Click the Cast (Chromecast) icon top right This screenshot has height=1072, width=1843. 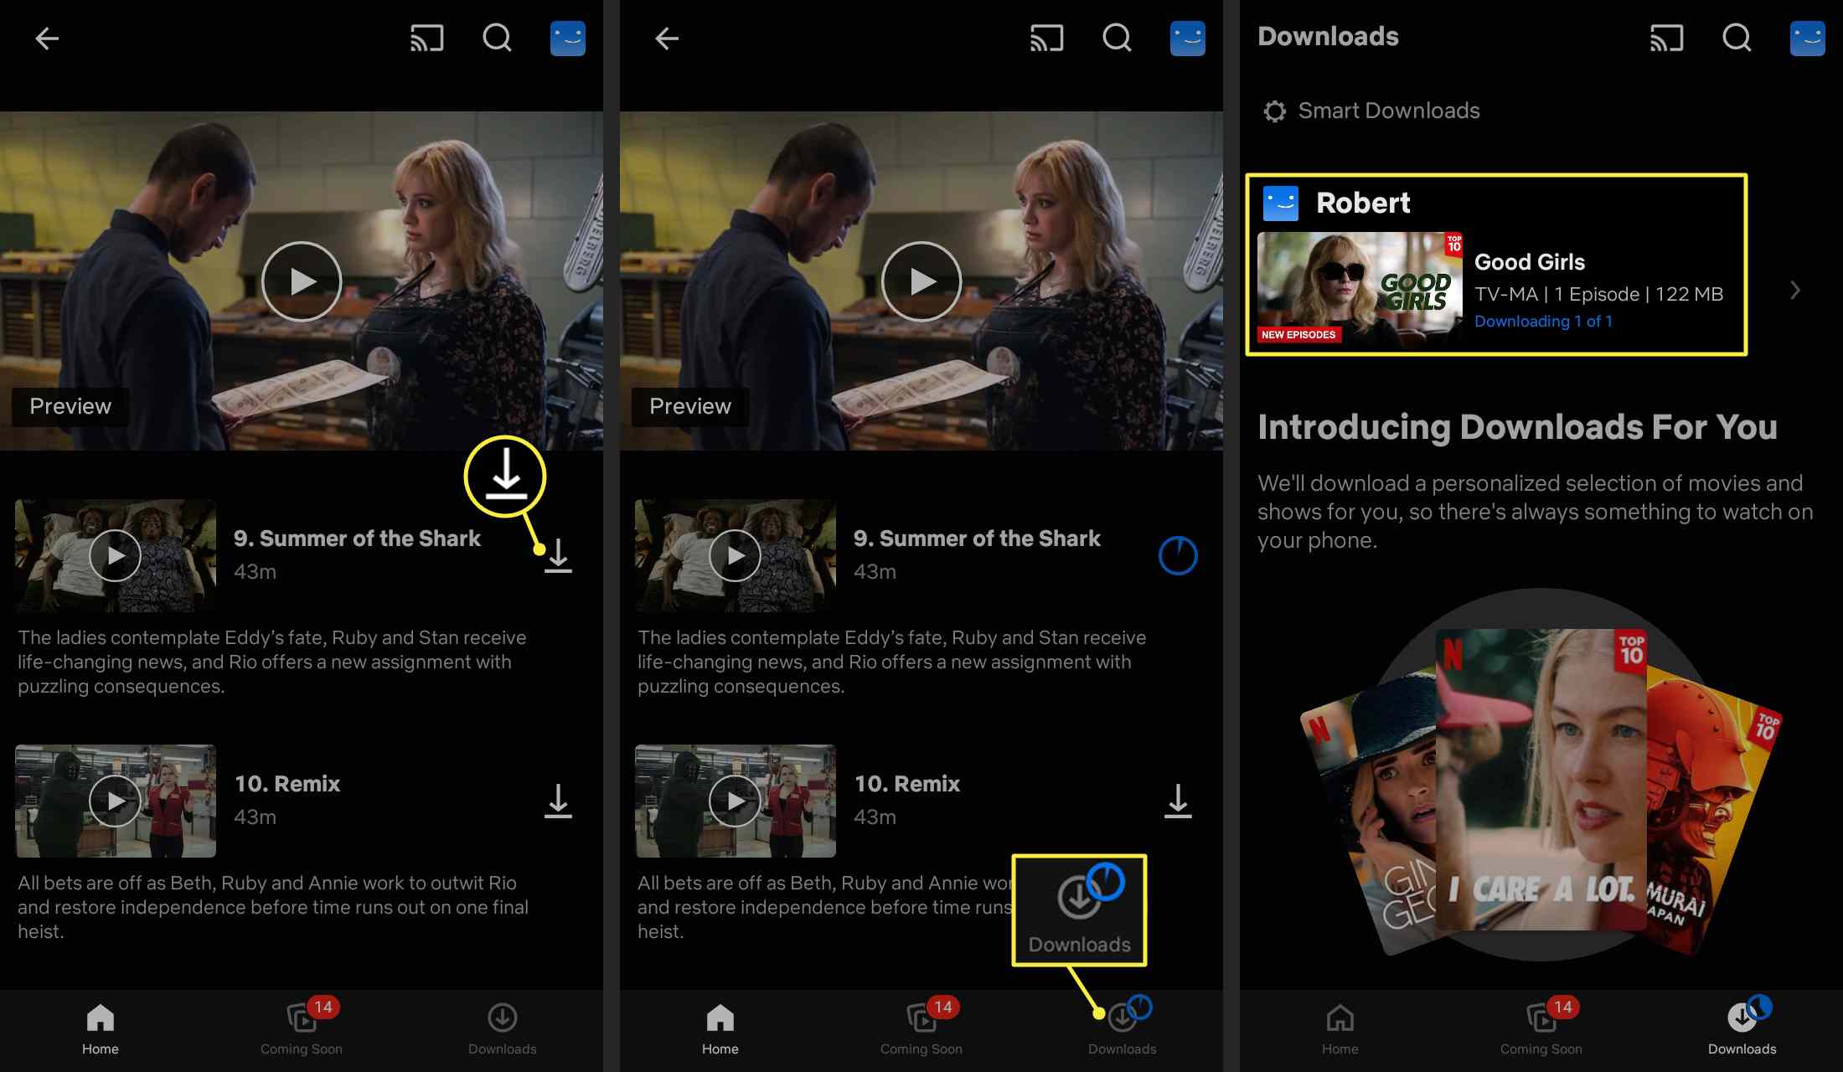[x=1663, y=36]
